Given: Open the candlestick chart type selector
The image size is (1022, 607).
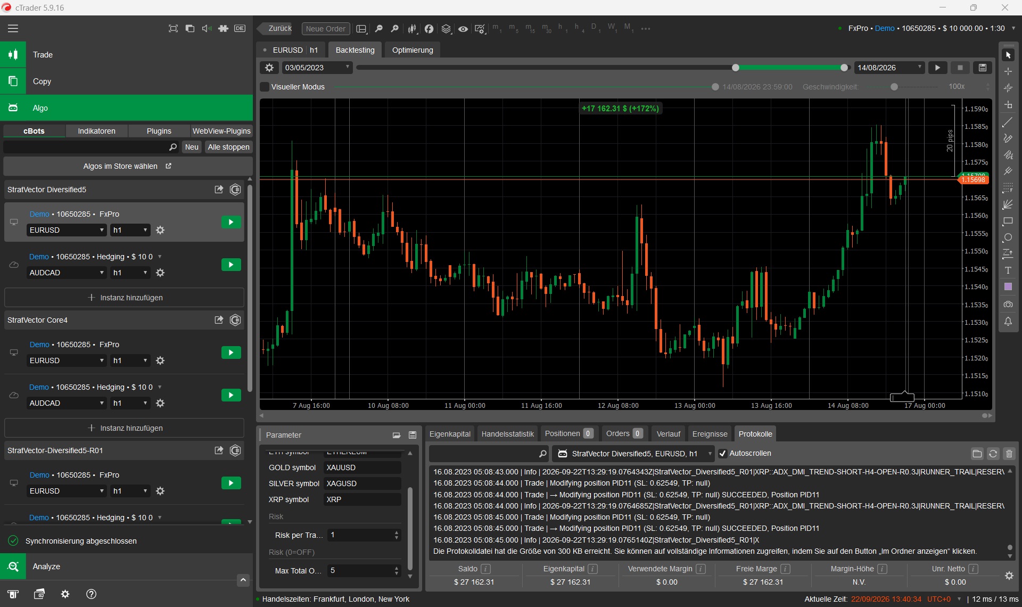Looking at the screenshot, I should [x=412, y=29].
